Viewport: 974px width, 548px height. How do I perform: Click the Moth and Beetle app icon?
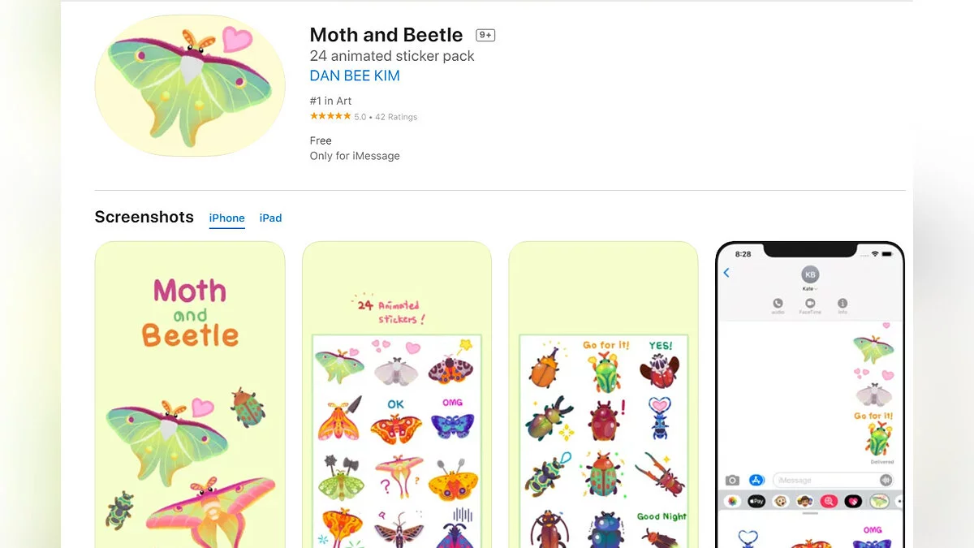(190, 85)
